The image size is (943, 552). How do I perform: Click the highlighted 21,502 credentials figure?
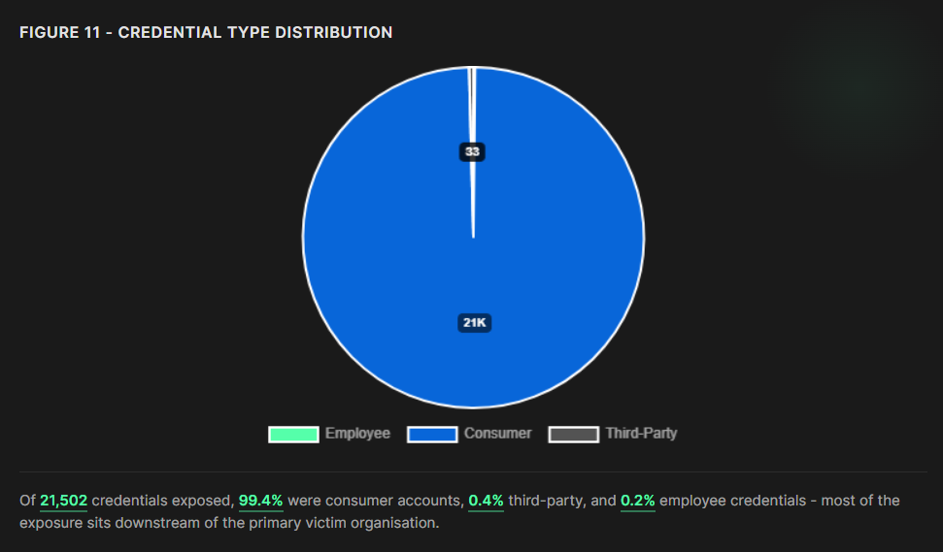(x=64, y=501)
